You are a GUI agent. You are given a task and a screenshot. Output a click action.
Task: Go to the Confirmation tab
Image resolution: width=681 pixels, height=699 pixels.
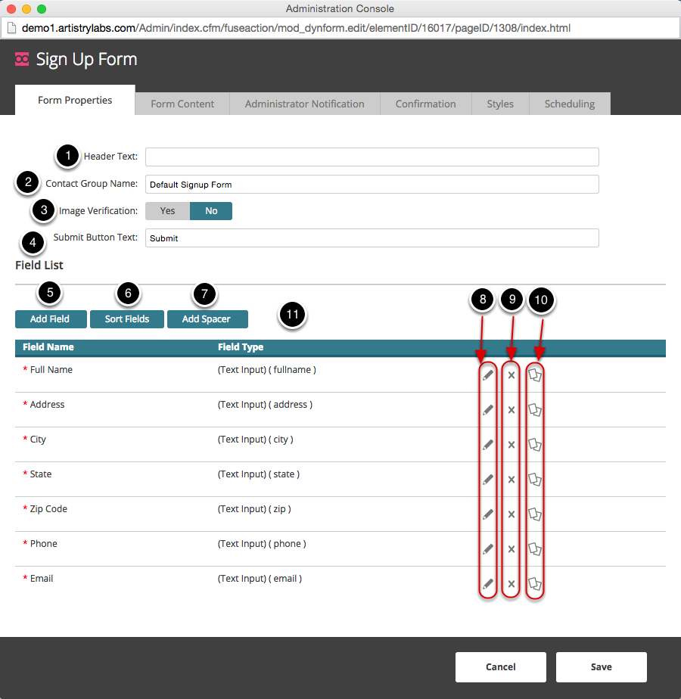point(426,104)
